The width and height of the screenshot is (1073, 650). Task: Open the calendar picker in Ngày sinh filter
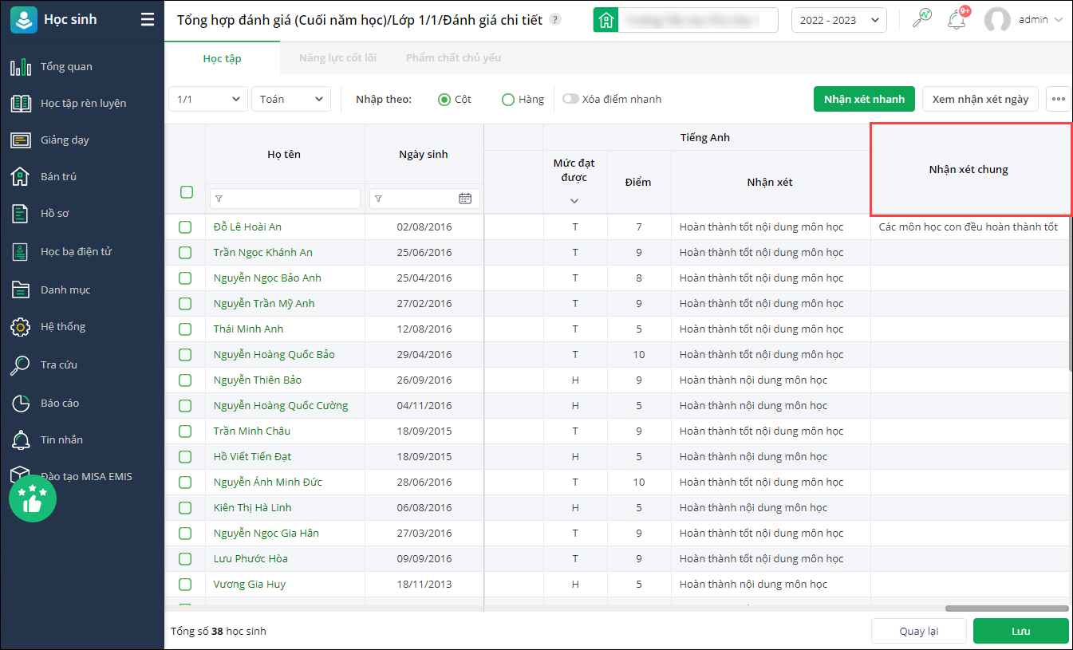(x=465, y=199)
